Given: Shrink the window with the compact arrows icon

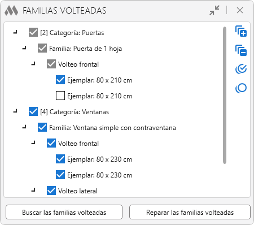Looking at the screenshot, I should click(x=214, y=10).
